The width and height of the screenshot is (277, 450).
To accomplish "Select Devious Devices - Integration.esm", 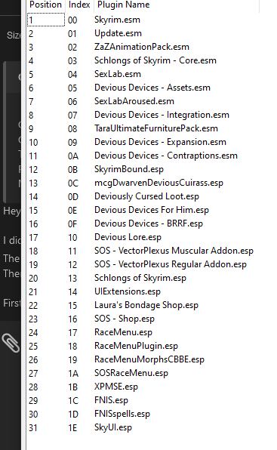I will [162, 115].
